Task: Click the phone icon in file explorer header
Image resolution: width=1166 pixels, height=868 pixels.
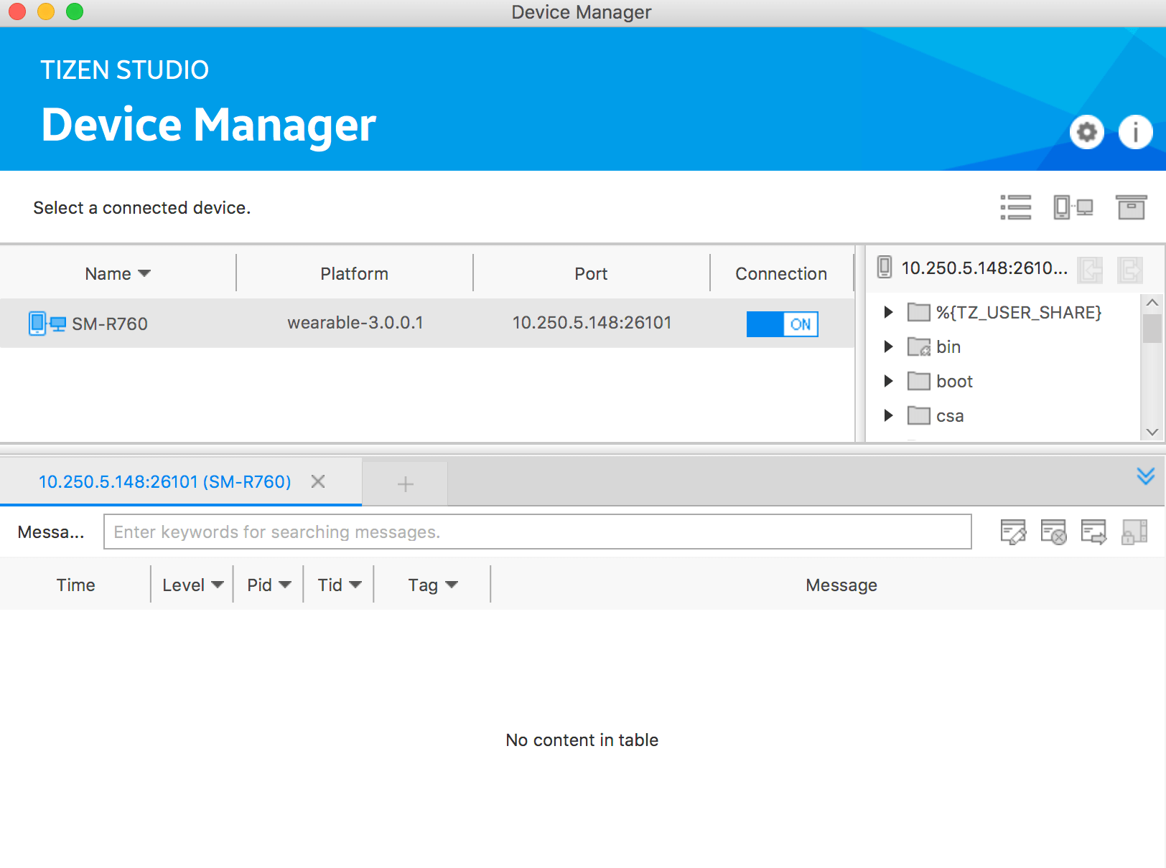Action: 885,268
